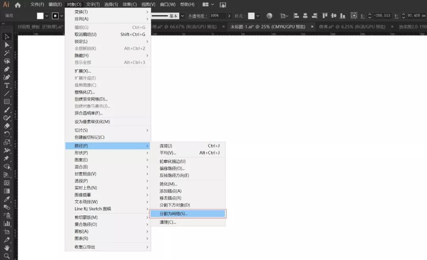Select the Magic Wand tool
This screenshot has height=260, width=427.
[x=7, y=53]
